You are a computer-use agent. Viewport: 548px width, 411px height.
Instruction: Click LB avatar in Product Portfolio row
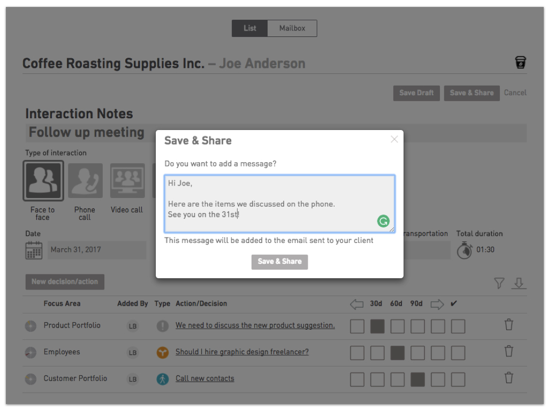tap(133, 326)
